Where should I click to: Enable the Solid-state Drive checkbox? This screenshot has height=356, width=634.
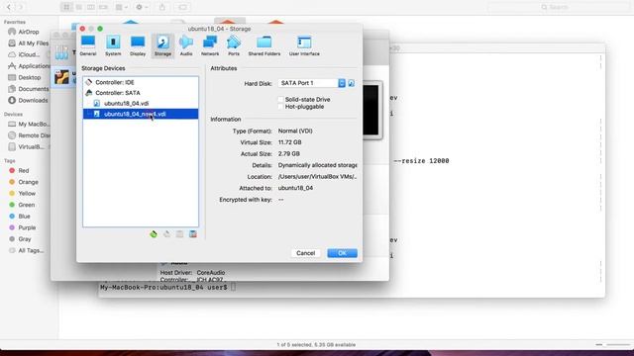280,99
